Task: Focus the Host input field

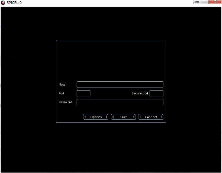Action: click(x=120, y=84)
